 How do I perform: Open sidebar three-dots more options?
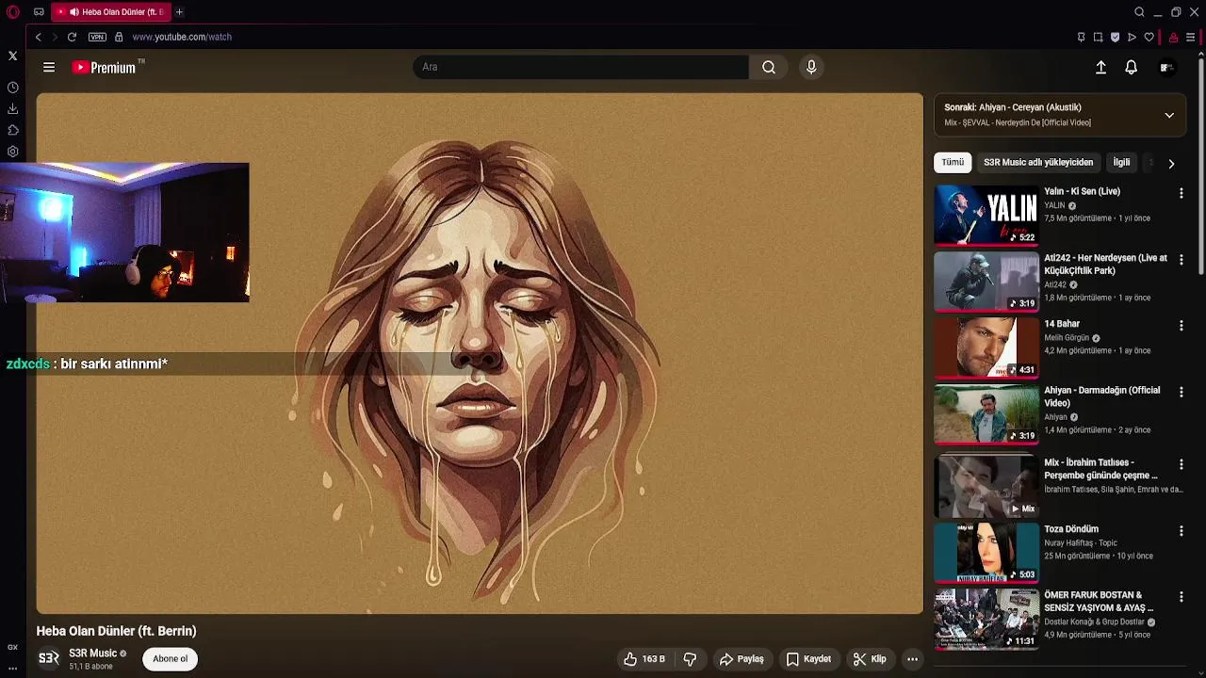pos(12,669)
